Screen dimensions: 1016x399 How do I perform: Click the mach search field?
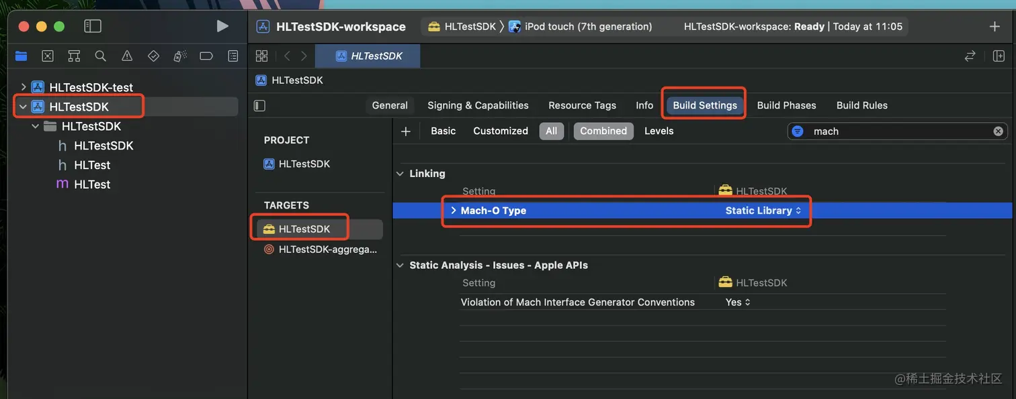898,131
